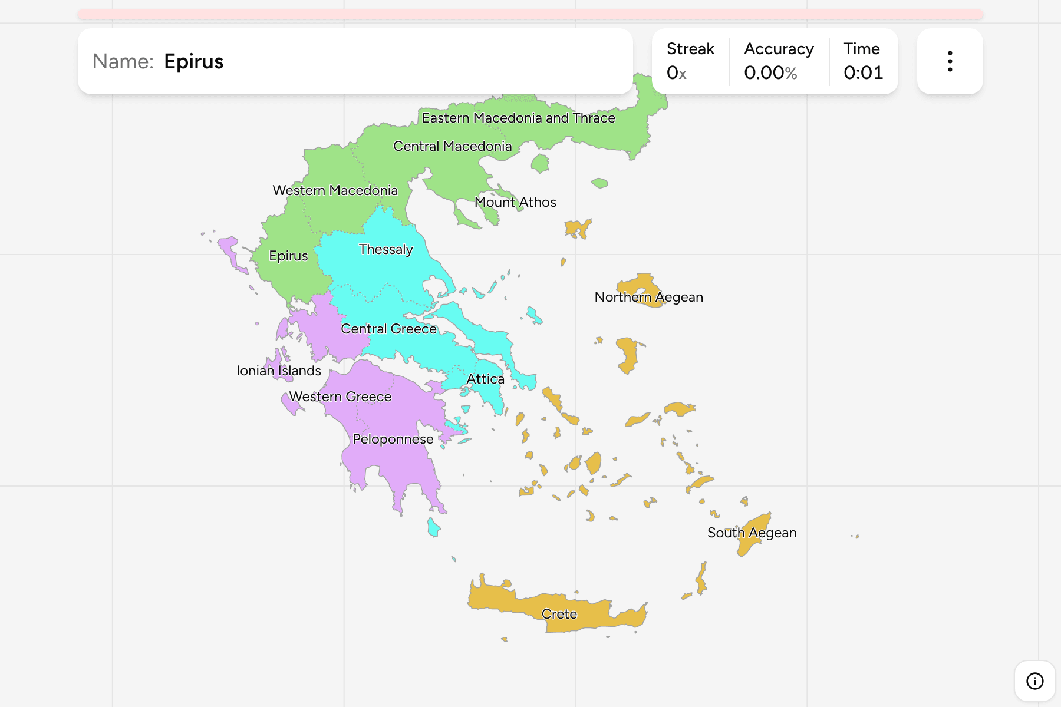Click the Ionian Islands label
1061x707 pixels.
coord(278,371)
